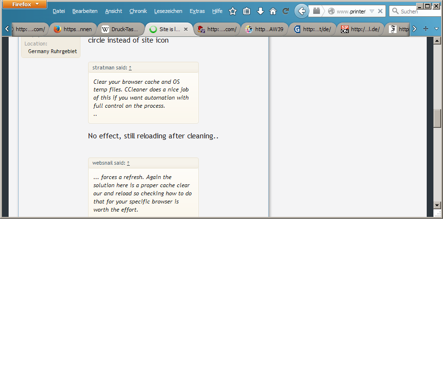Expand the URL history dropdown arrow
The width and height of the screenshot is (443, 383).
[x=372, y=11]
